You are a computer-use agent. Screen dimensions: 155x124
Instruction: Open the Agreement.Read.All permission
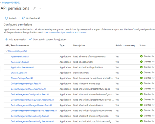pyautogui.click(x=20, y=56)
